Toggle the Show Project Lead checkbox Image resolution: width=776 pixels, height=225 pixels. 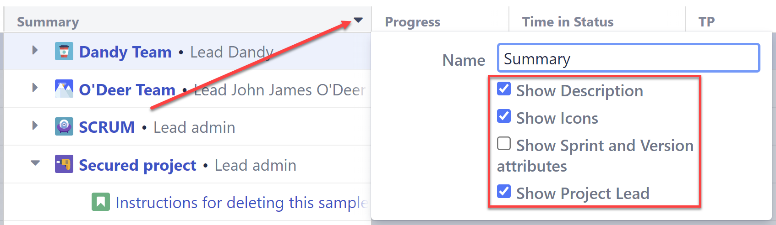(504, 192)
